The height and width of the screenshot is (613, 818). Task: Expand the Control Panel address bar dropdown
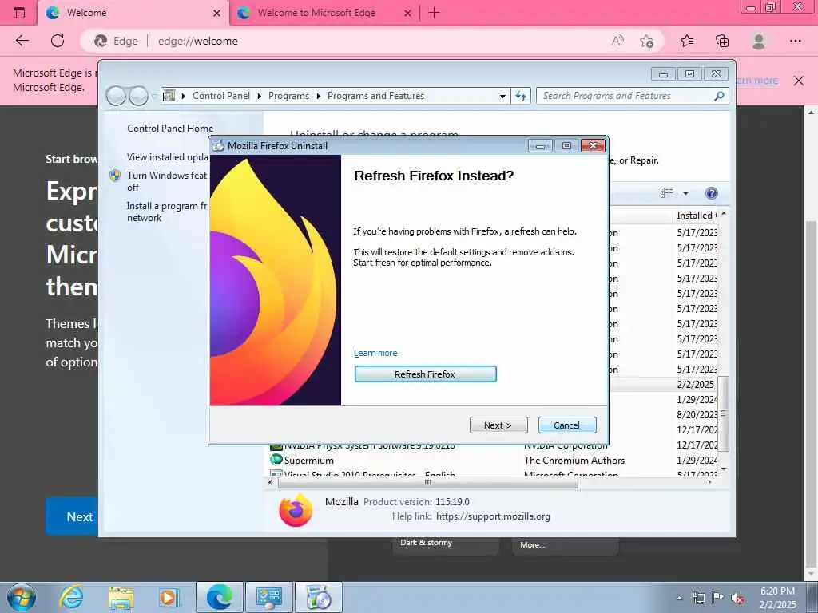[x=502, y=96]
